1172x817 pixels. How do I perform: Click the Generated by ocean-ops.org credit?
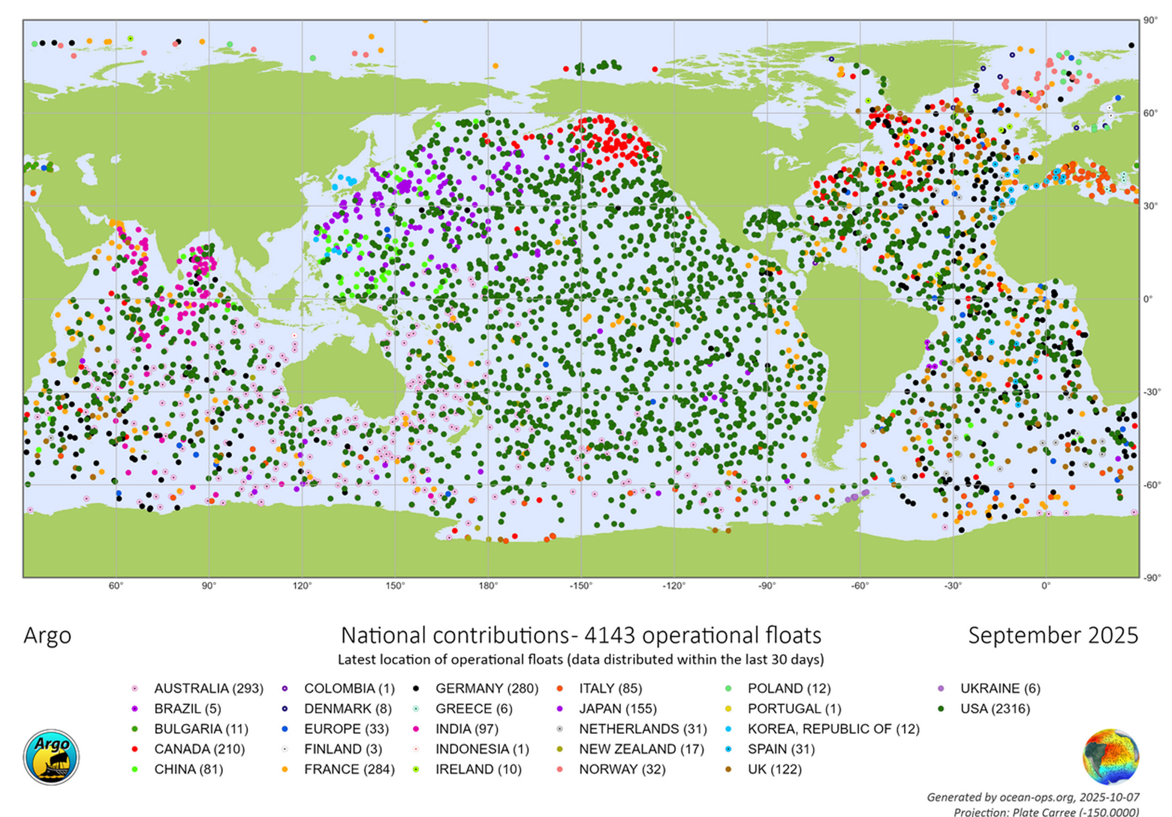coord(1033,797)
